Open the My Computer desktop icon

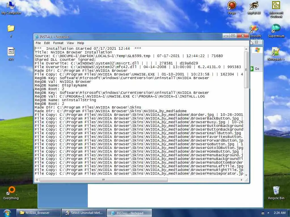pyautogui.click(x=11, y=7)
